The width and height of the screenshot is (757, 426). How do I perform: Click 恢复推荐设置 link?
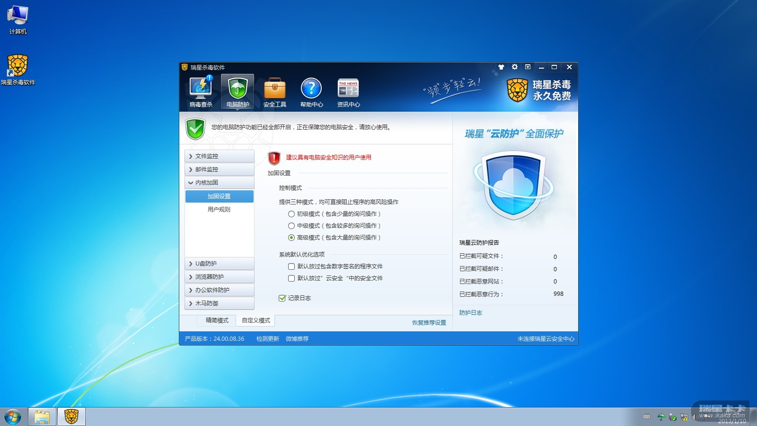tap(429, 323)
